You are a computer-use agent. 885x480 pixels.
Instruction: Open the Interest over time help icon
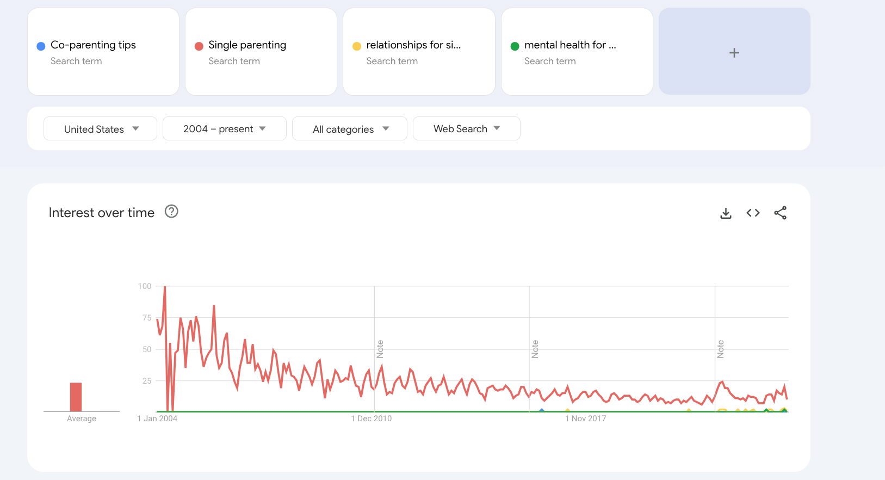pyautogui.click(x=171, y=212)
